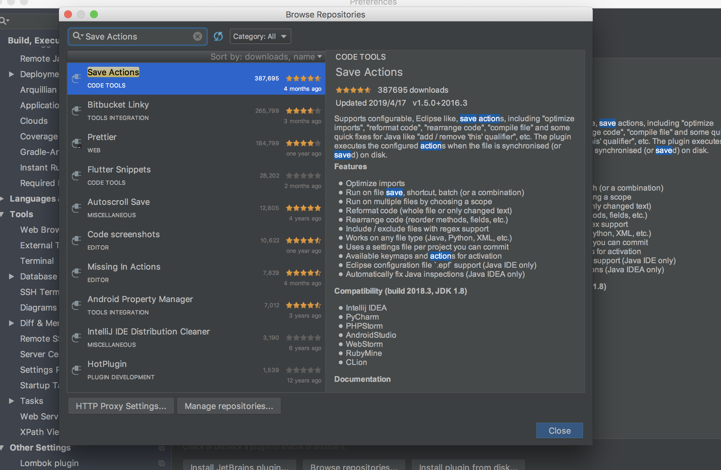The height and width of the screenshot is (470, 721).
Task: Click the Save Actions title in details panel
Action: click(x=369, y=72)
